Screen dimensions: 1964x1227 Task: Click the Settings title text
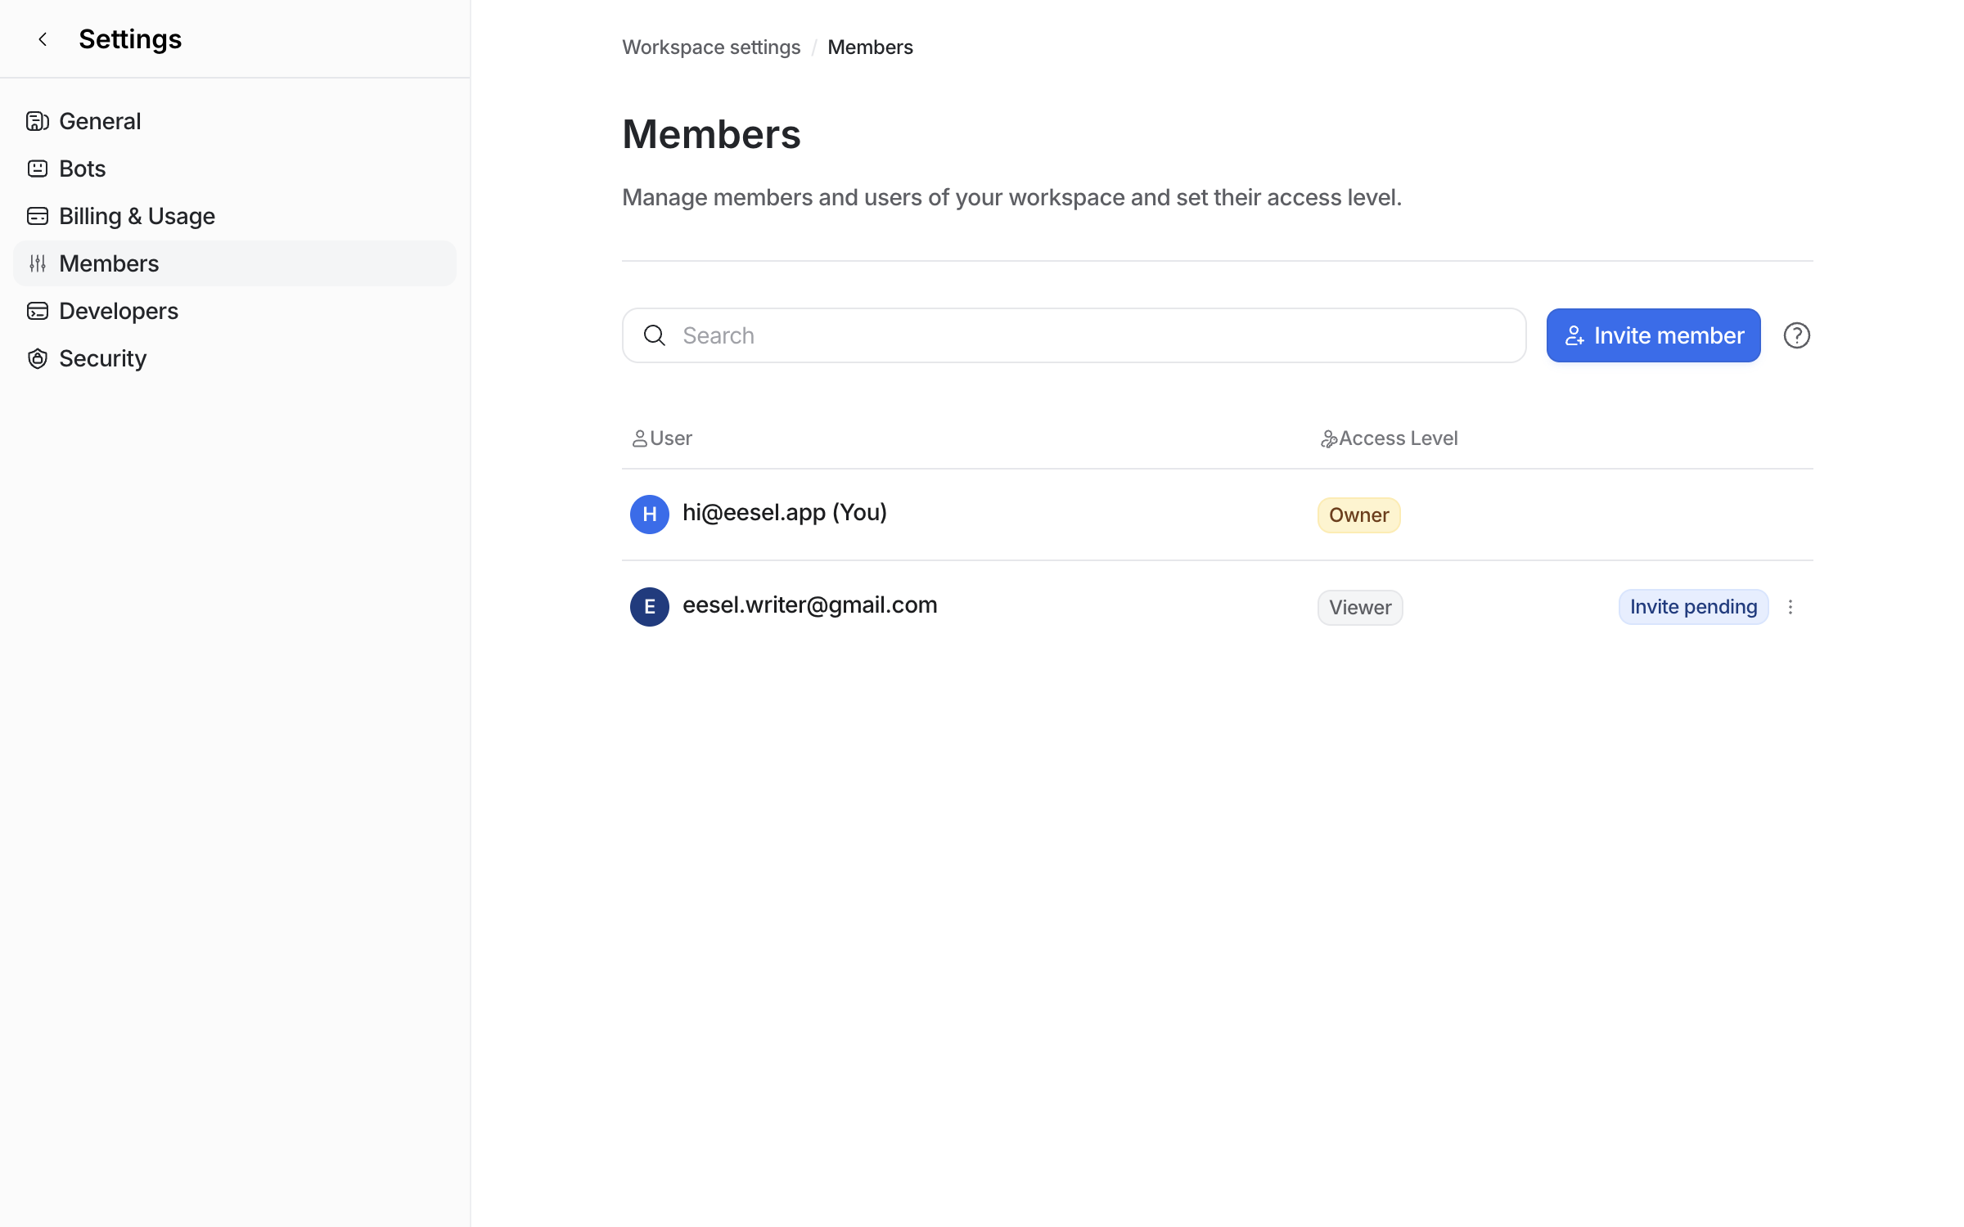(x=130, y=39)
